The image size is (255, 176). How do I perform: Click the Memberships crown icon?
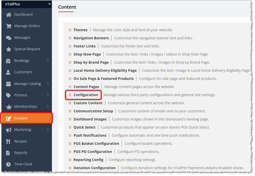coord(9,107)
